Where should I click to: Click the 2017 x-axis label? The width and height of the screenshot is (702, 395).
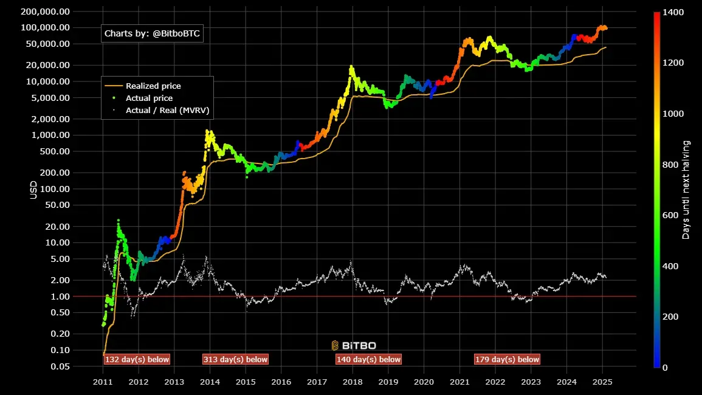point(317,382)
